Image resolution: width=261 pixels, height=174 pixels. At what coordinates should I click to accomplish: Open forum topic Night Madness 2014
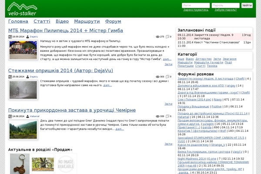(x=191, y=159)
